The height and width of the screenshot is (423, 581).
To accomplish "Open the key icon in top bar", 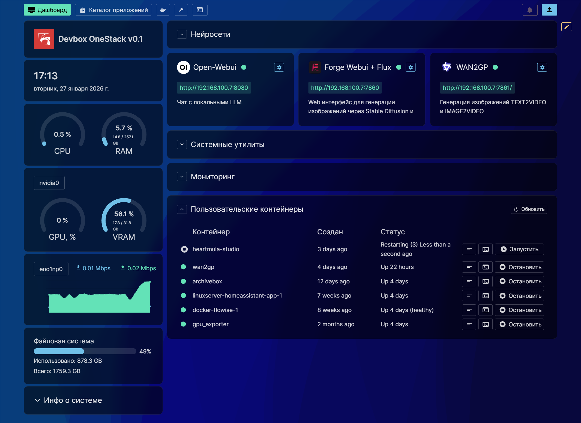I will 181,10.
